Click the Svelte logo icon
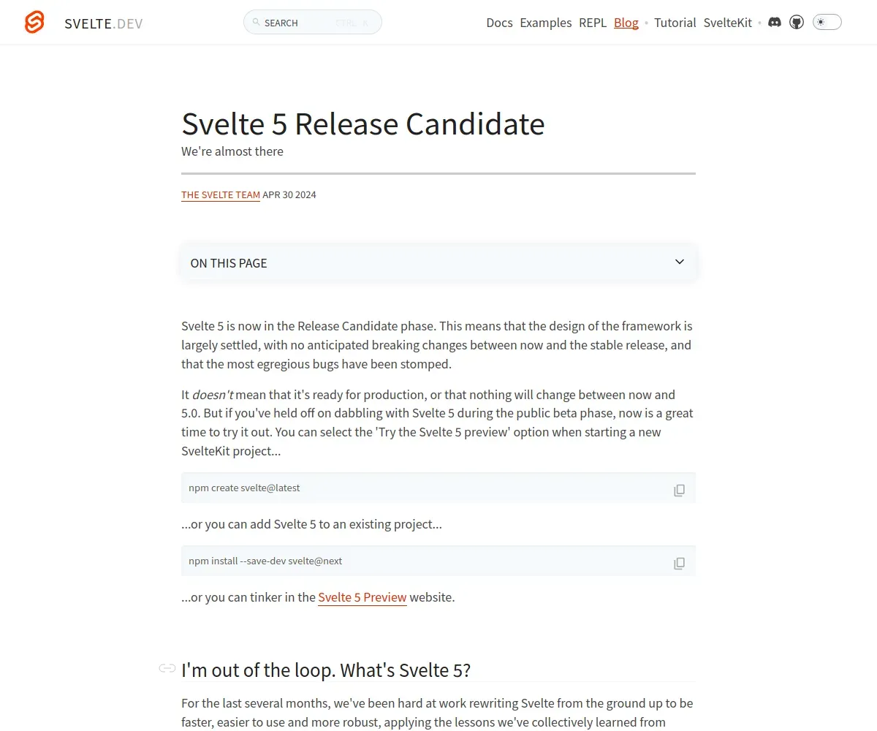Viewport: 877px width, 731px height. (34, 23)
